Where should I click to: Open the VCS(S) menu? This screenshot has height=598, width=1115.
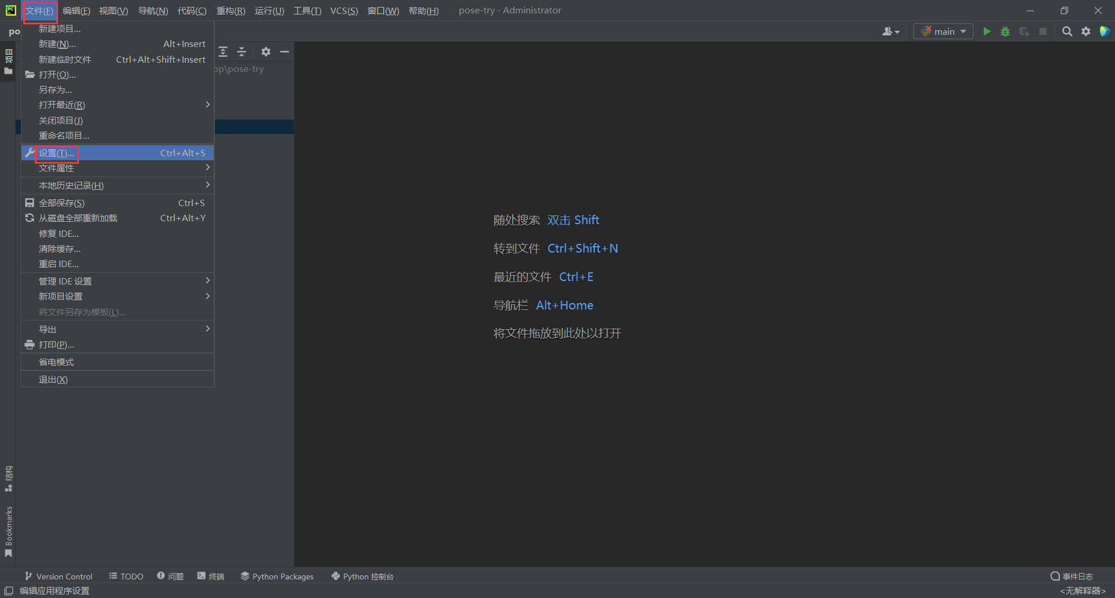pos(344,10)
